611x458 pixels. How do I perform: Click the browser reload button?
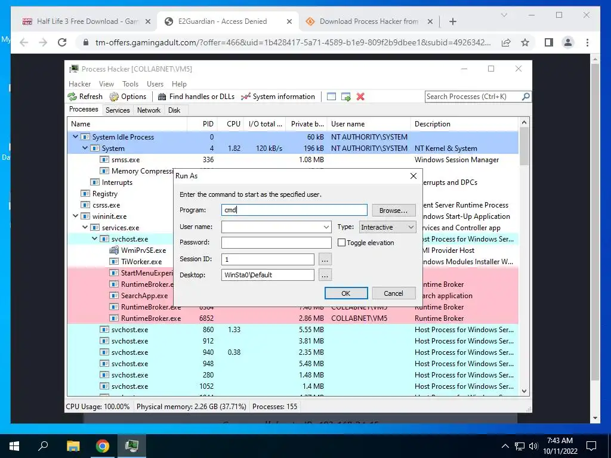(x=62, y=42)
